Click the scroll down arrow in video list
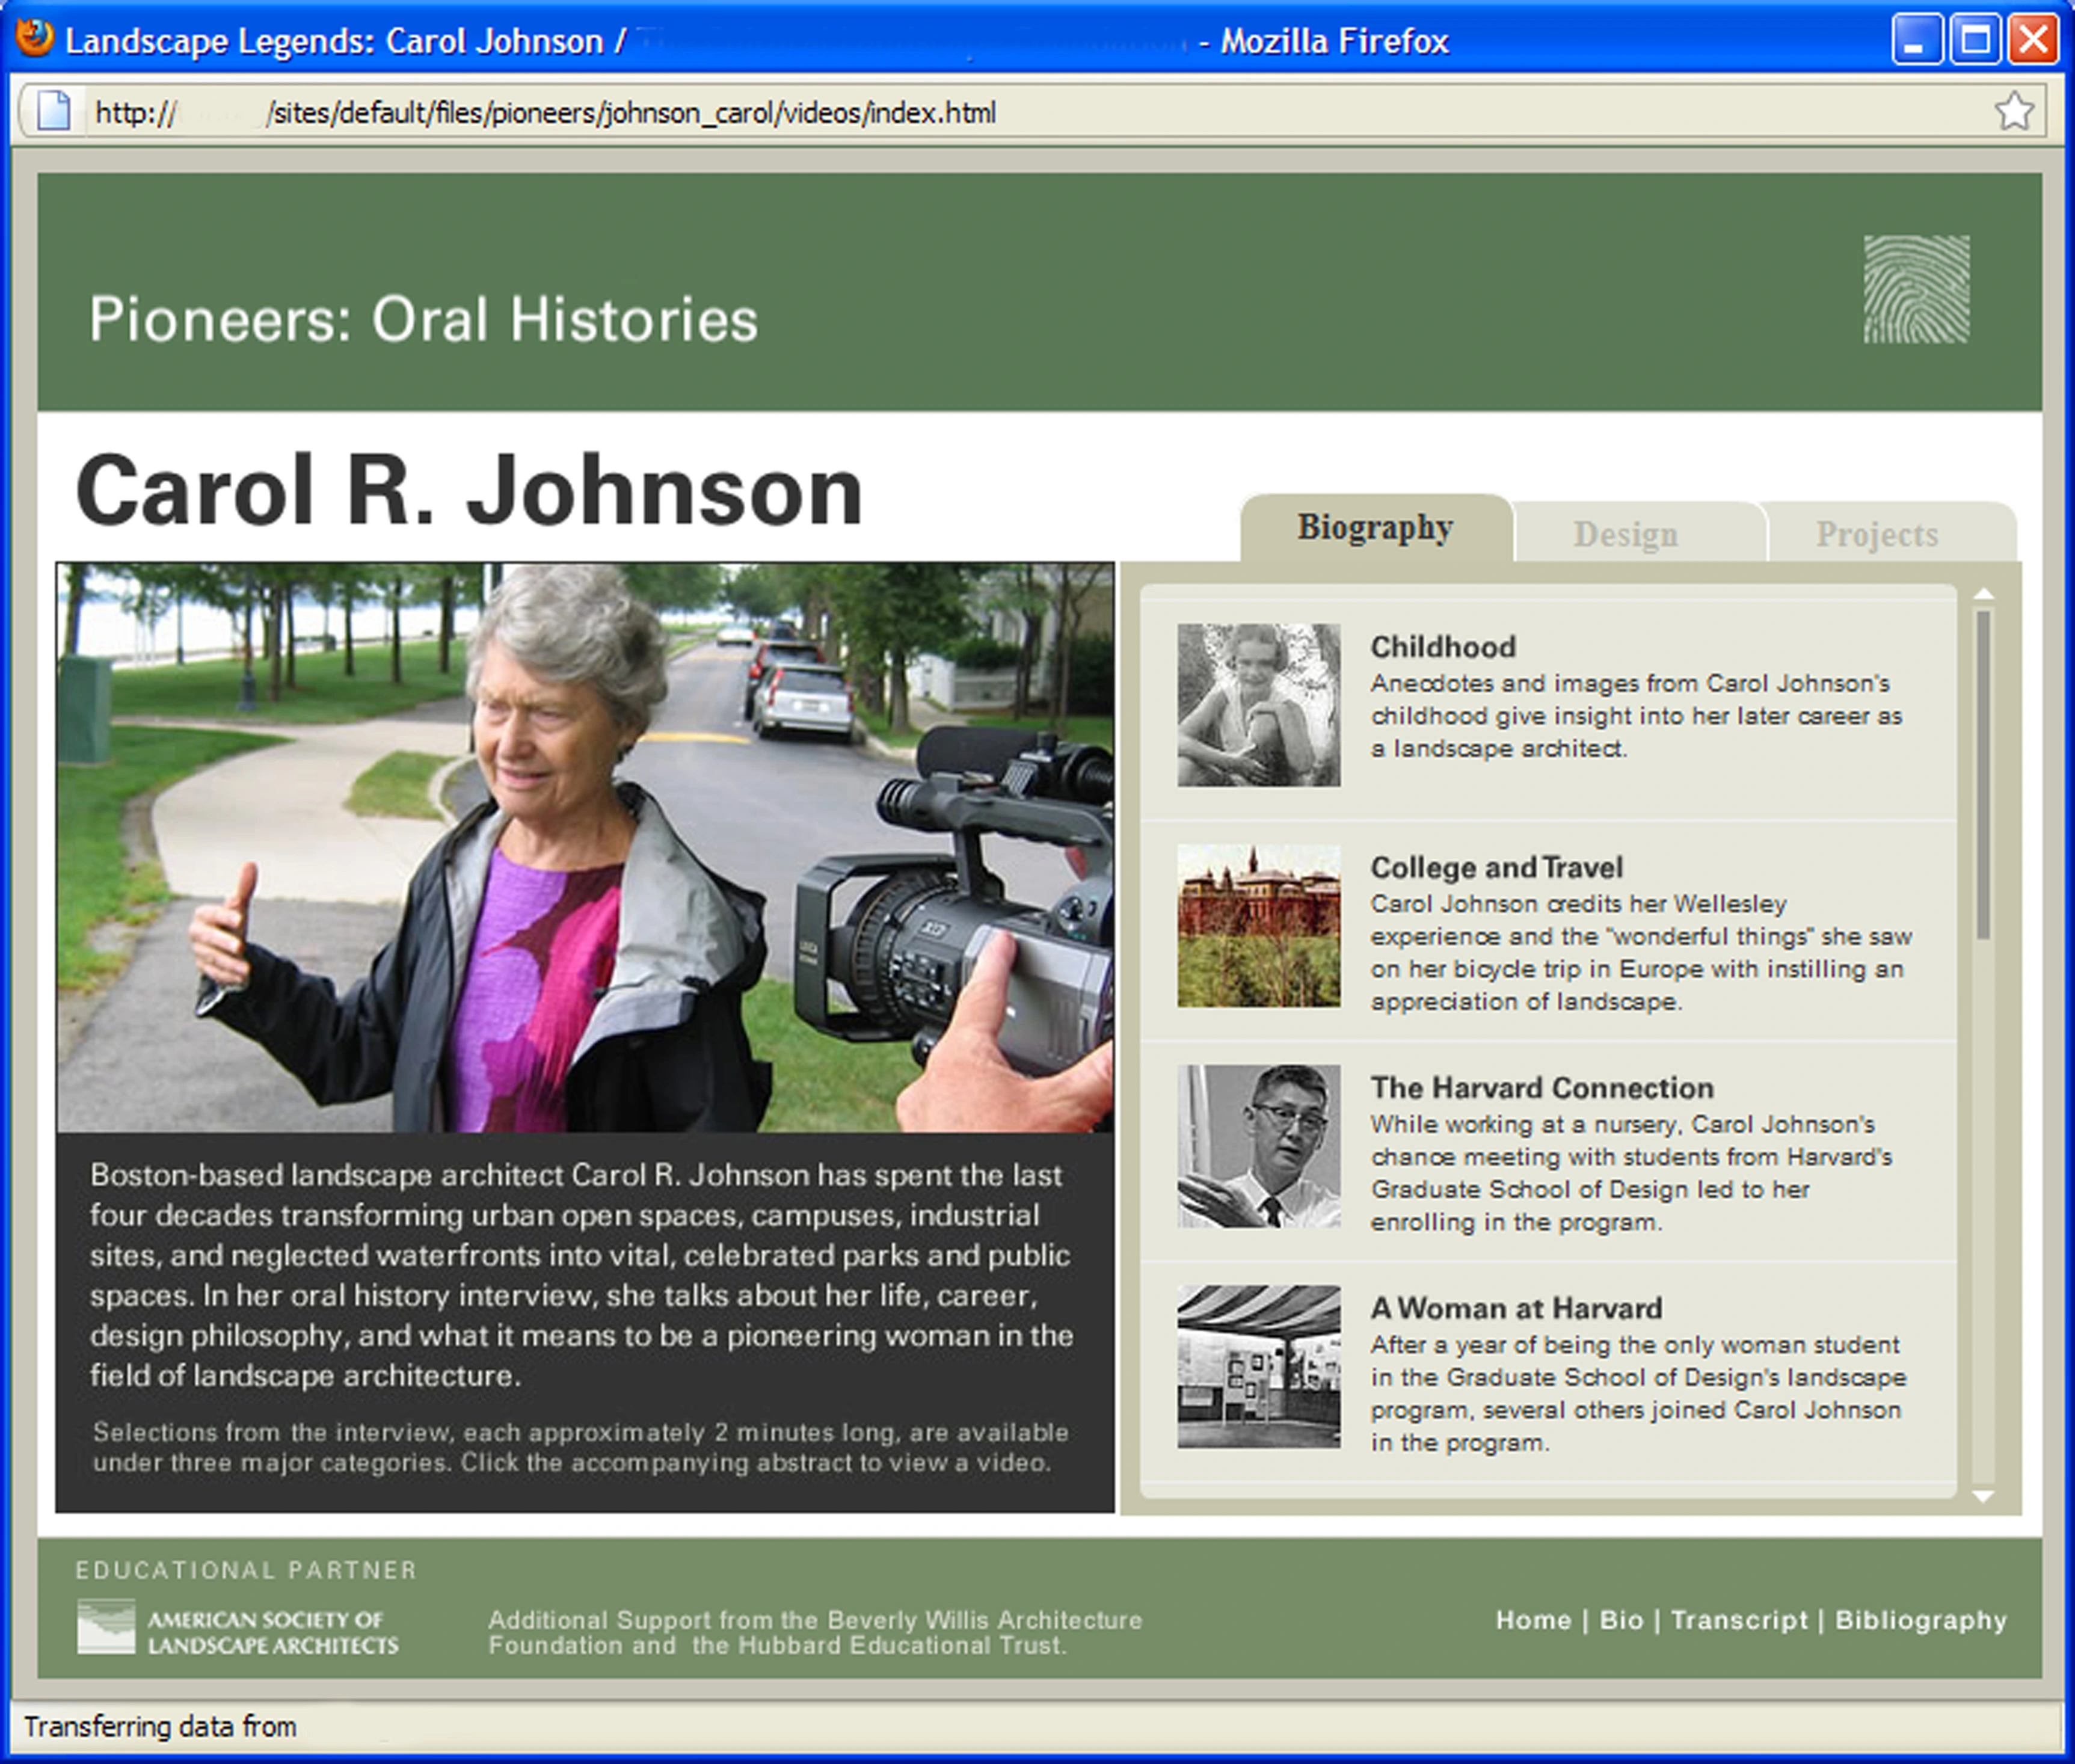Viewport: 2075px width, 1764px height. (1984, 1496)
